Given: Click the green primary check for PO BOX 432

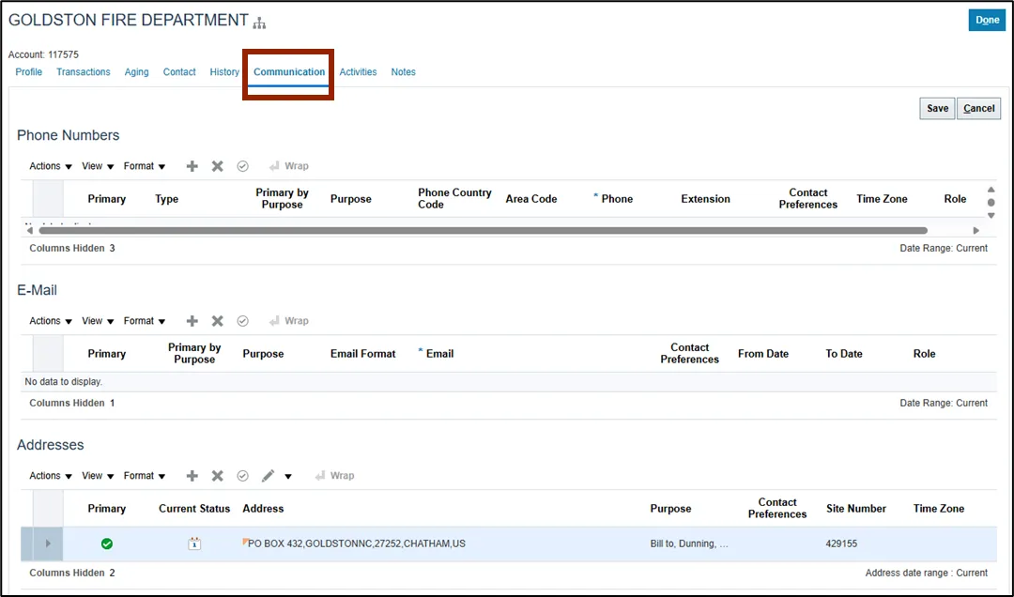Looking at the screenshot, I should (107, 543).
